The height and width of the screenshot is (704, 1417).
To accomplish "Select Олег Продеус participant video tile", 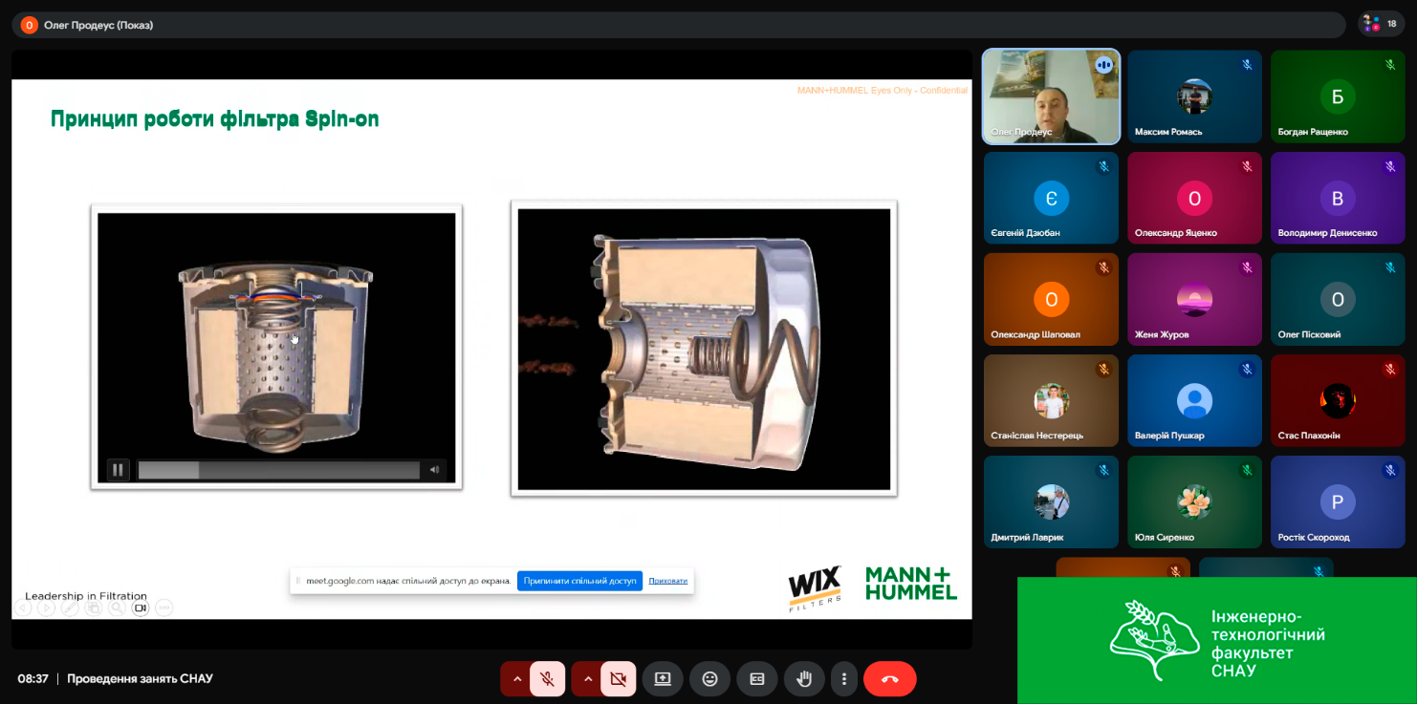I will coord(1051,96).
